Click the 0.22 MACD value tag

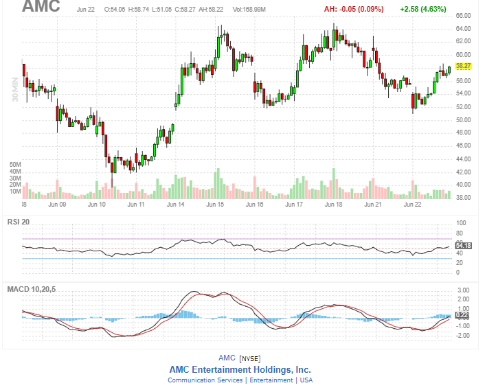pyautogui.click(x=462, y=315)
